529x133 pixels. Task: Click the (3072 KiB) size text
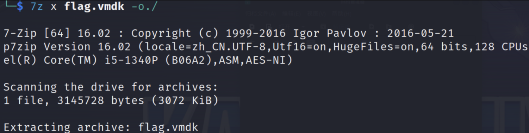click(185, 100)
